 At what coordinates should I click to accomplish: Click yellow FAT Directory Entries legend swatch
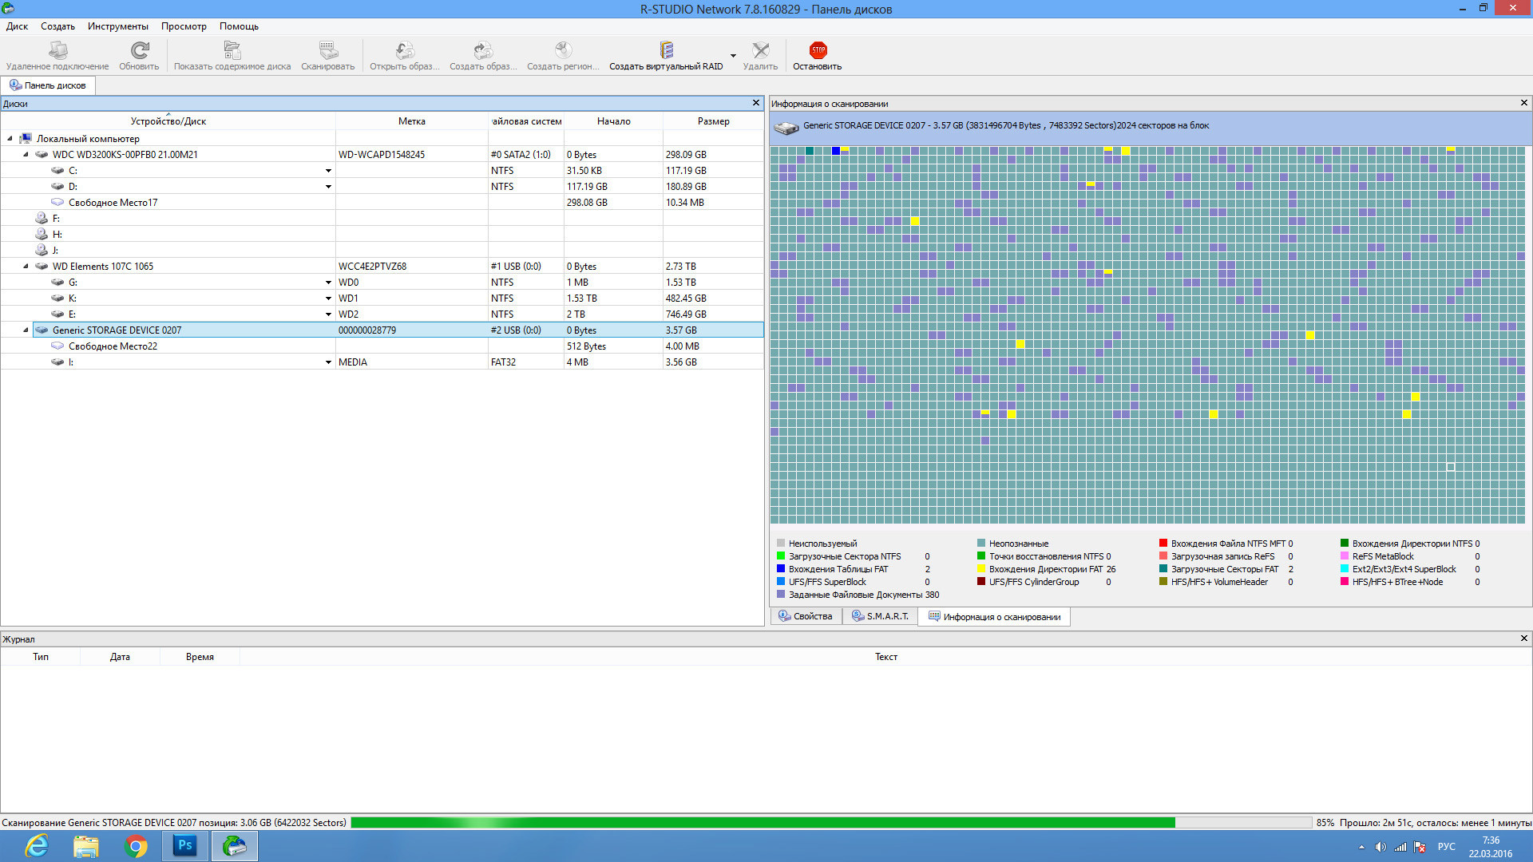[x=981, y=569]
